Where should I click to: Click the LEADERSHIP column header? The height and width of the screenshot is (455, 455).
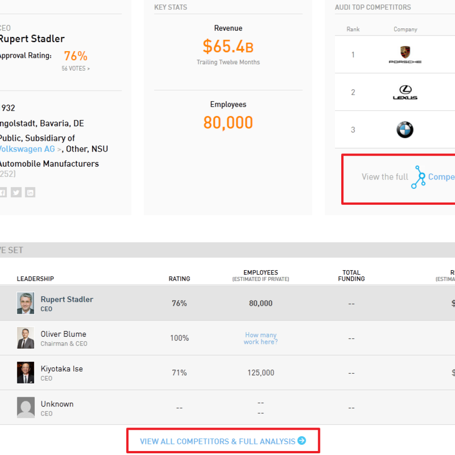tap(36, 279)
